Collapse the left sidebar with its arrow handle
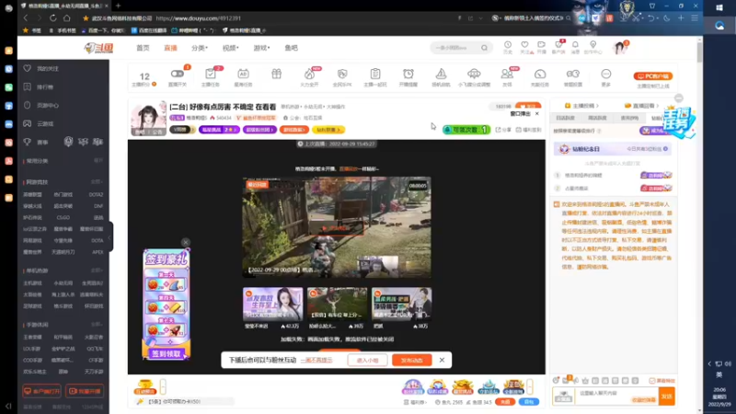736x414 pixels. 109,236
